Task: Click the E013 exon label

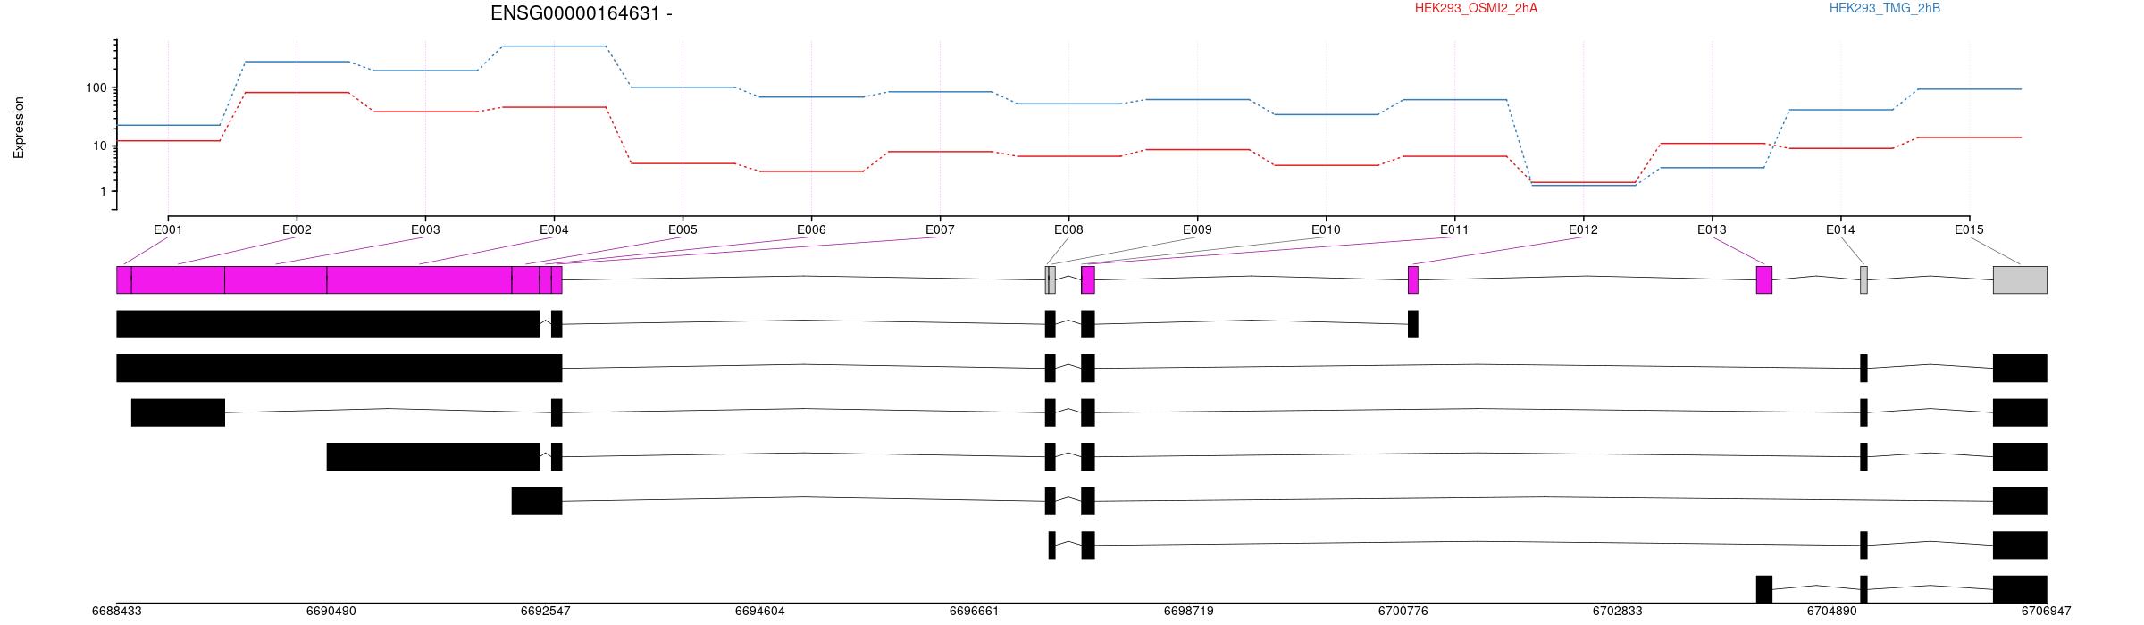Action: tap(1712, 229)
